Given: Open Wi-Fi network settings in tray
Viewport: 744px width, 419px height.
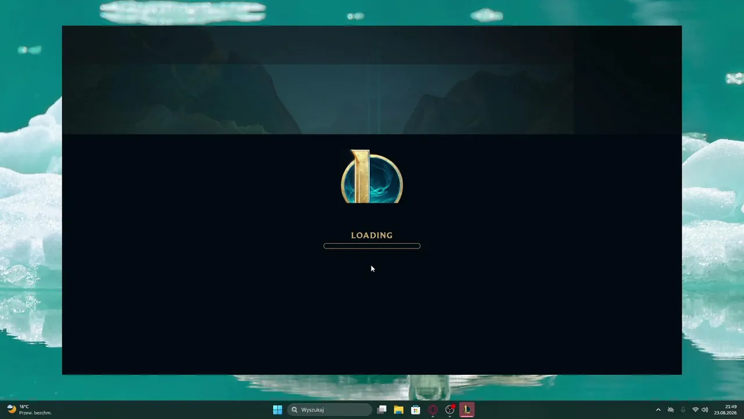Looking at the screenshot, I should click(695, 410).
